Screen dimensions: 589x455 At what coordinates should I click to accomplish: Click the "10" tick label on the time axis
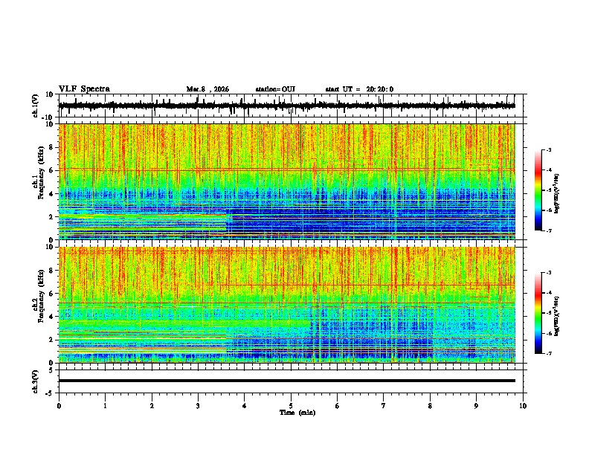point(523,406)
